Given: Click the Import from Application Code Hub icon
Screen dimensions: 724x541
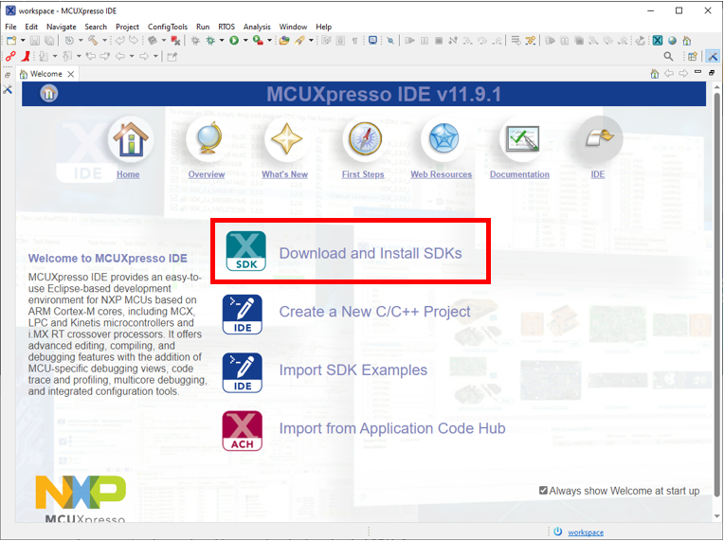Looking at the screenshot, I should pyautogui.click(x=243, y=430).
